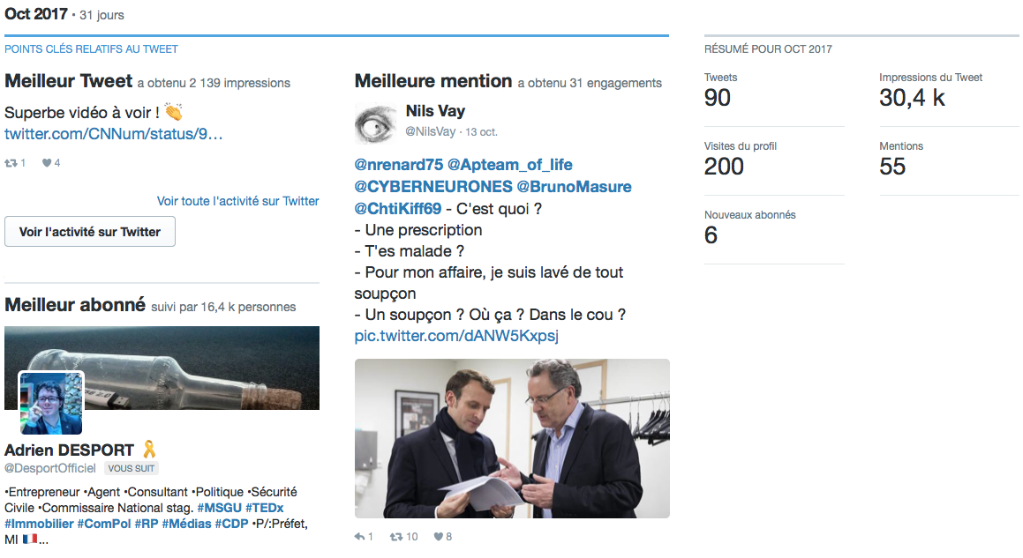Viewport: 1023px width, 558px height.
Task: Open the @BrunoMasure mention link
Action: point(574,187)
